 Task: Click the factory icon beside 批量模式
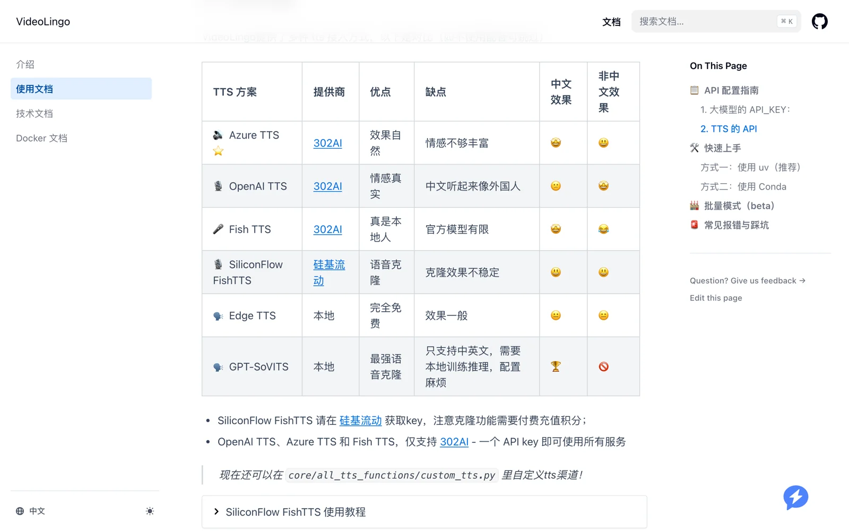pyautogui.click(x=694, y=205)
